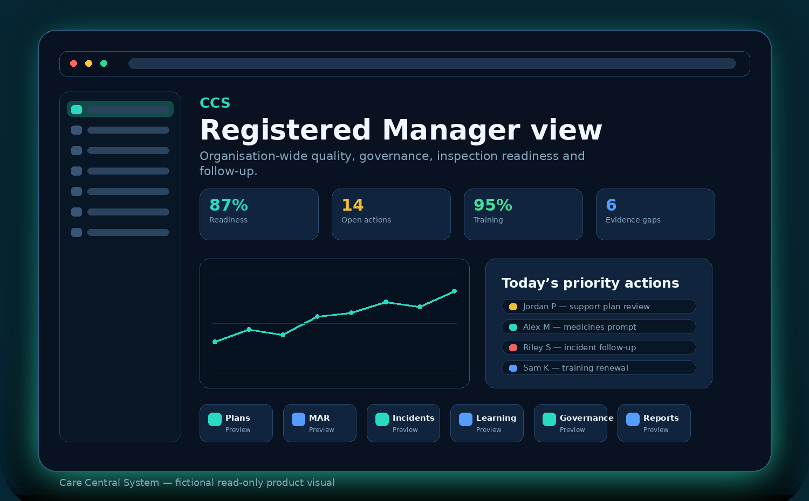Open the Reports preview tile
Viewport: 809px width, 501px height.
(654, 423)
